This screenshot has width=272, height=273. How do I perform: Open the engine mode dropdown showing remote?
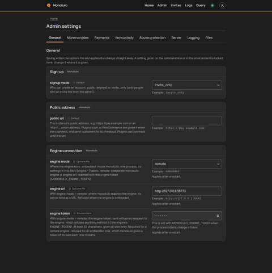(x=187, y=164)
